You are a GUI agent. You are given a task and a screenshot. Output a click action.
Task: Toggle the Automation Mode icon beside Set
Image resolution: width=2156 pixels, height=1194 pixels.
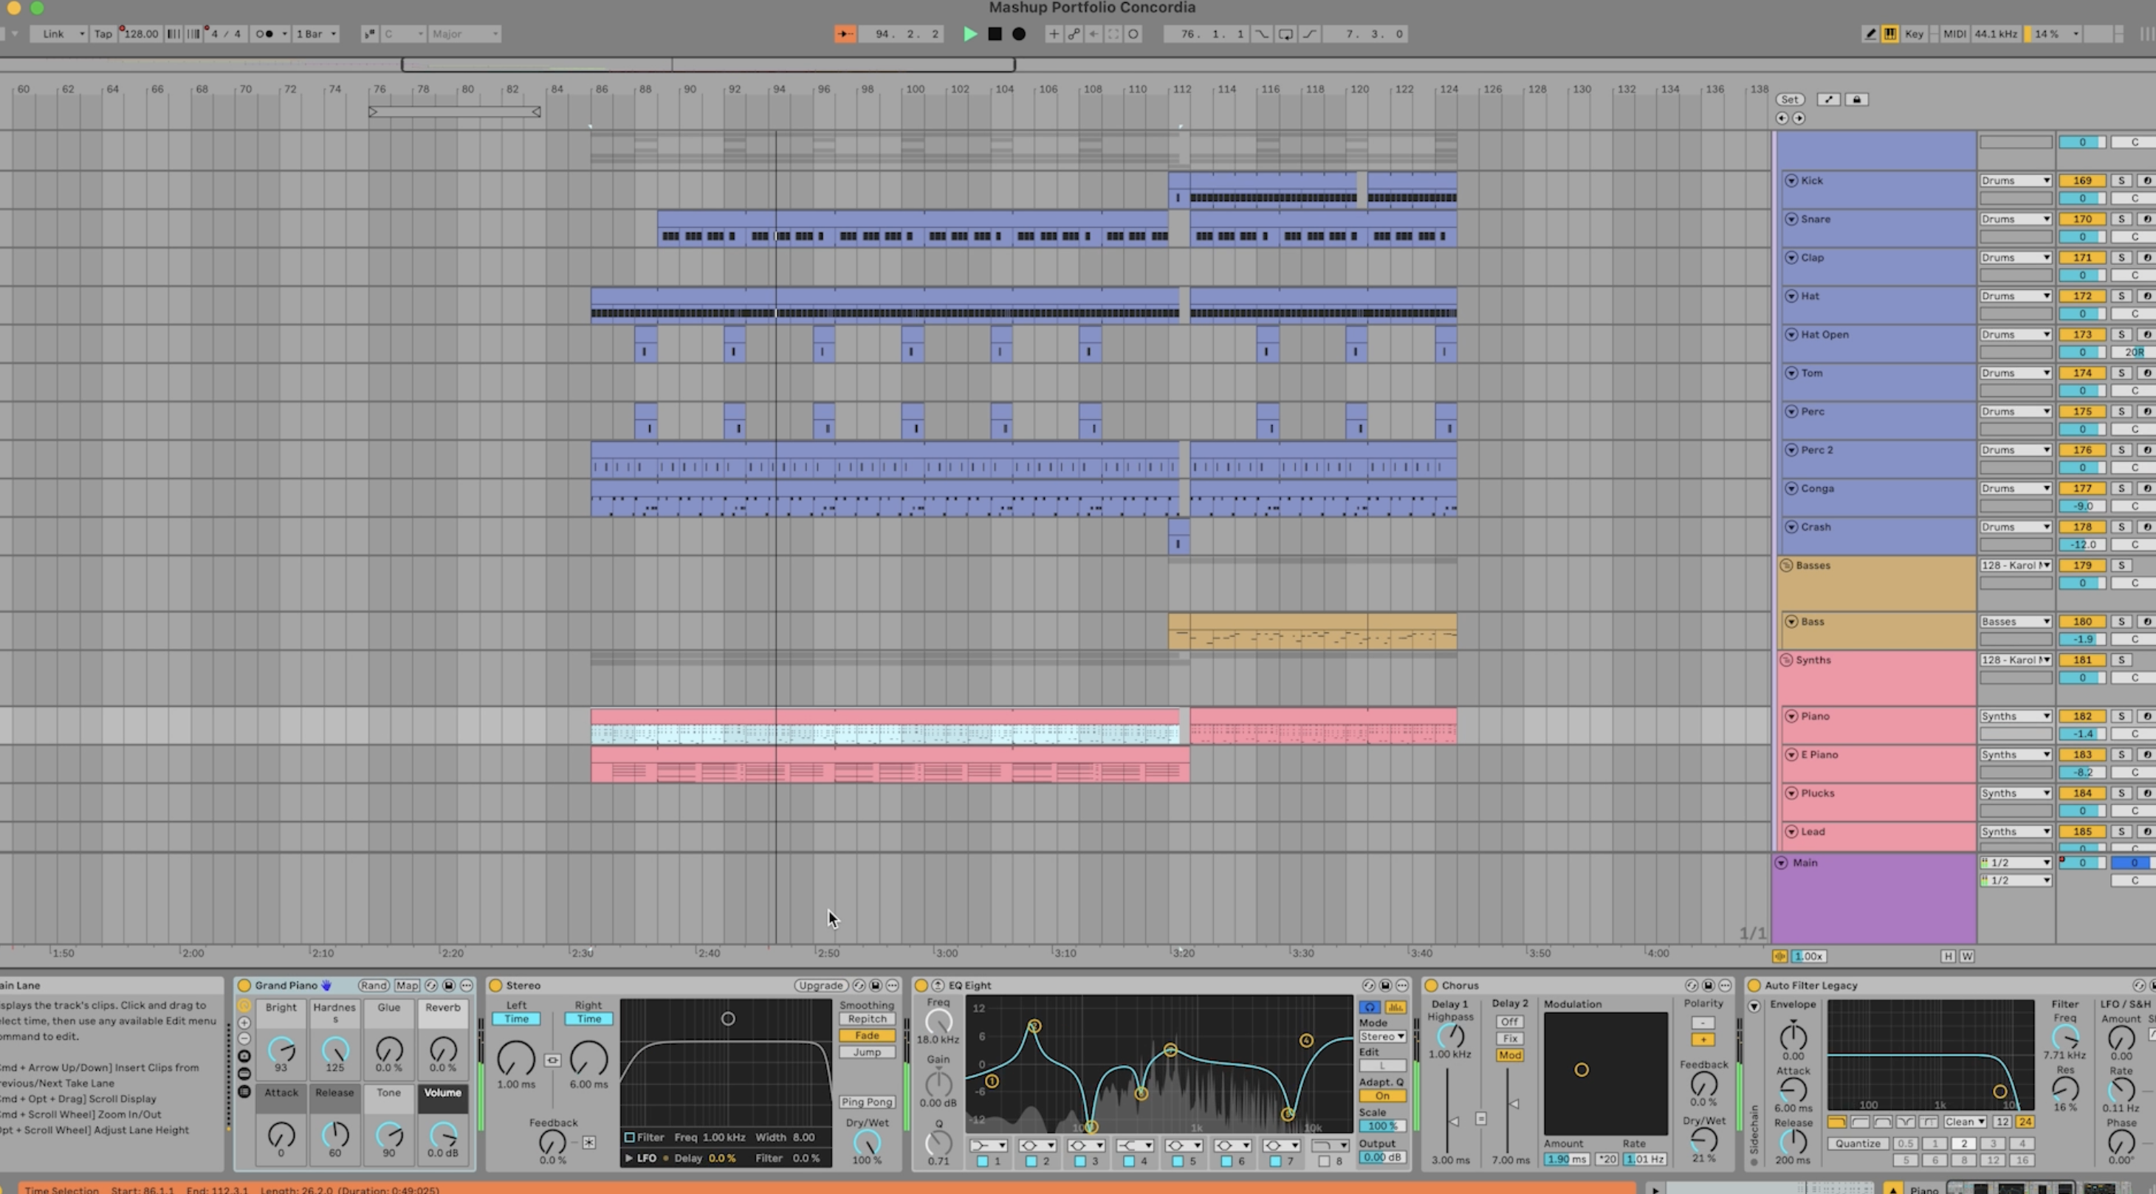point(1829,99)
